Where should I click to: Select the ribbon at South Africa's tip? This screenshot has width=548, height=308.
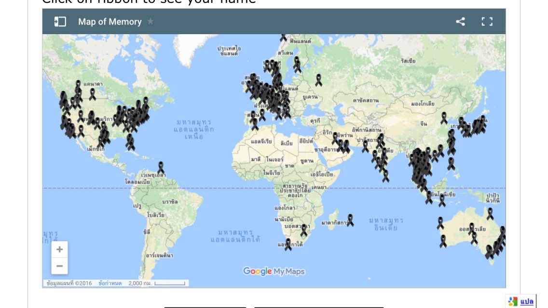click(x=288, y=244)
